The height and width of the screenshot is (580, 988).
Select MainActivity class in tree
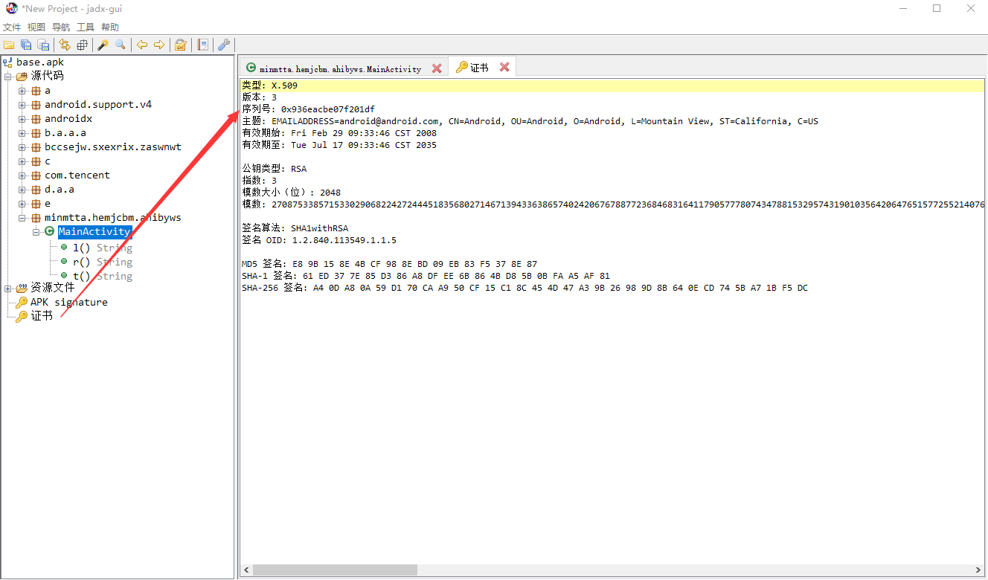[94, 232]
